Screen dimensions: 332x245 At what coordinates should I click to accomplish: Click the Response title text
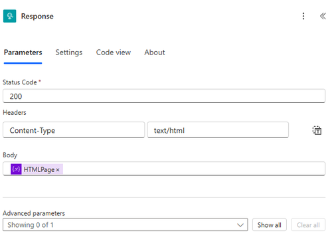pos(37,16)
